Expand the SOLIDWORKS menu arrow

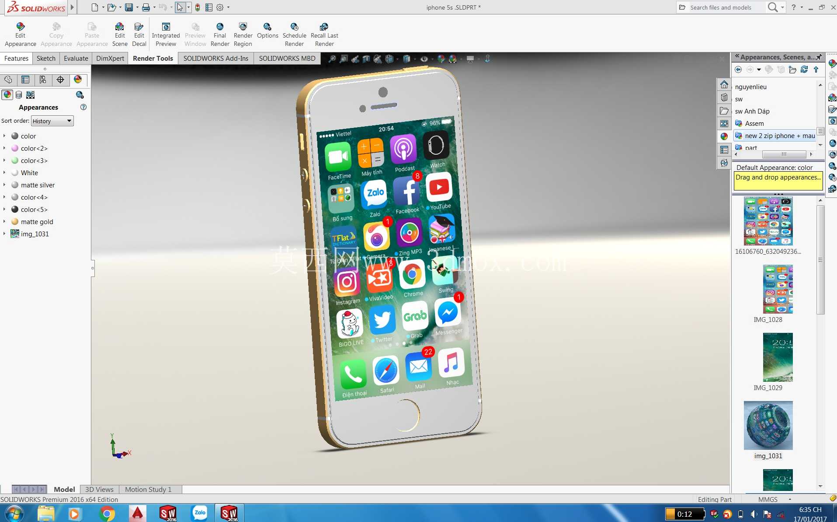pos(73,7)
